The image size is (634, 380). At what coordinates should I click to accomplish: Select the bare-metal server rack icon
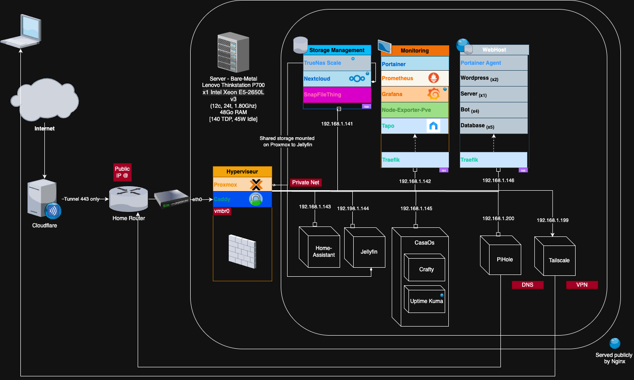pyautogui.click(x=234, y=52)
